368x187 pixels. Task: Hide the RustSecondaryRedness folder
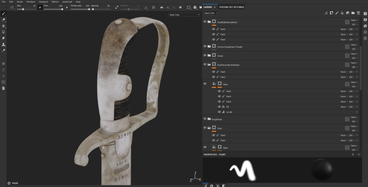click(205, 64)
